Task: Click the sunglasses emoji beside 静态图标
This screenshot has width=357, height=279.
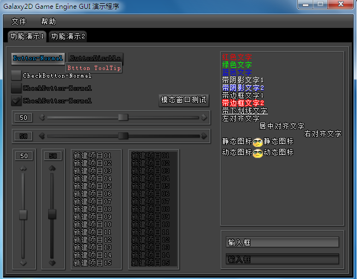Action: tap(257, 142)
